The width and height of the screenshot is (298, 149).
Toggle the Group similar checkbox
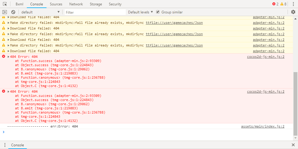(158, 12)
